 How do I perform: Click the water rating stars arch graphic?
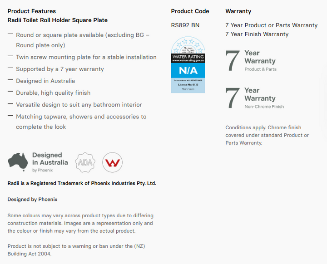[188, 45]
